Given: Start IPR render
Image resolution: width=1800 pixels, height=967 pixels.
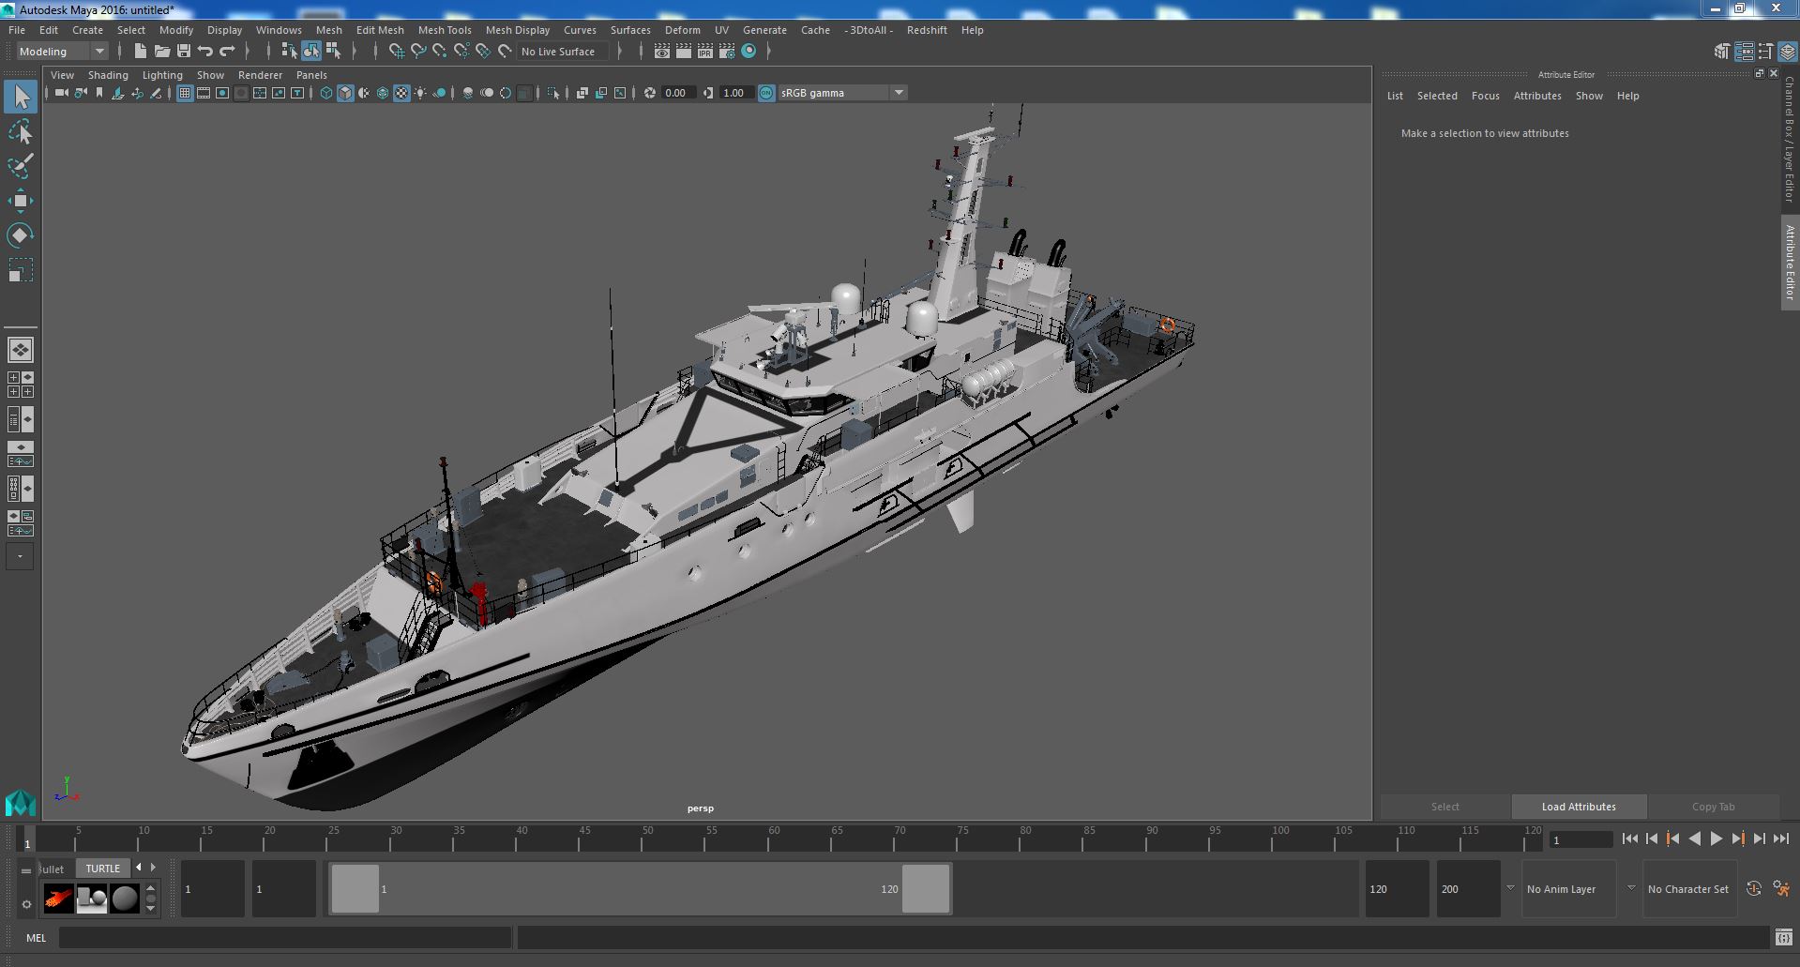Looking at the screenshot, I should (705, 52).
